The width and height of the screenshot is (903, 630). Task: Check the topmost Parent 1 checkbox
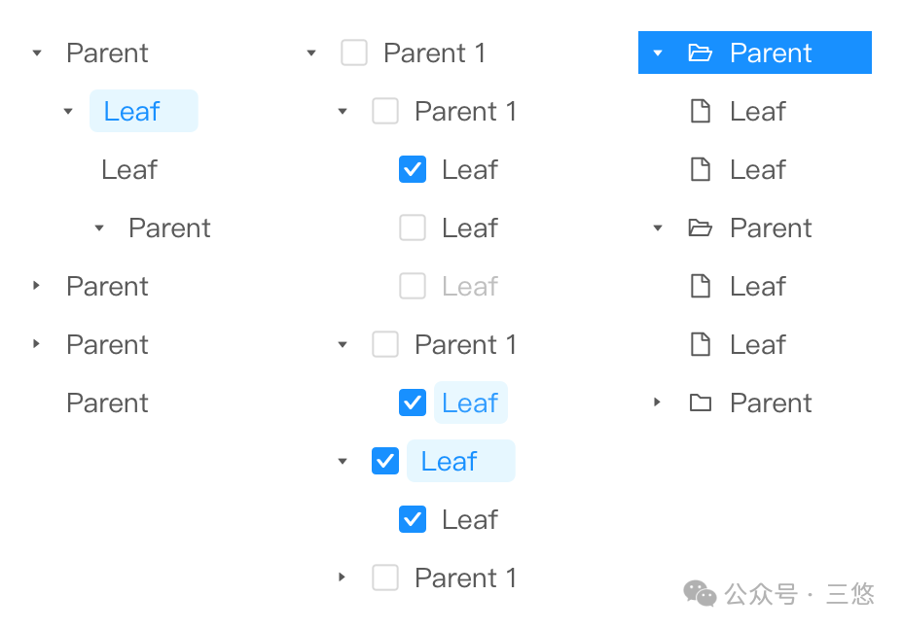(354, 52)
